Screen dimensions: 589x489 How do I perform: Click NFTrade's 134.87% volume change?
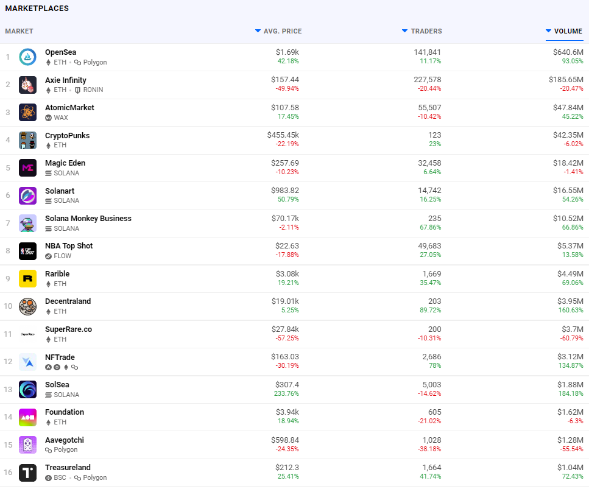pos(571,365)
